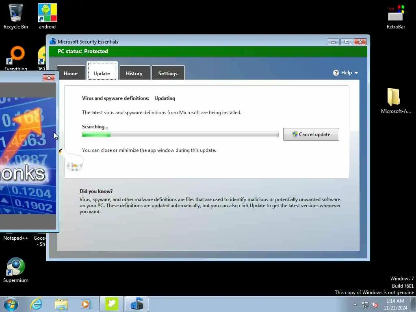
Task: Maximize the Security Essentials window
Action: pos(347,42)
